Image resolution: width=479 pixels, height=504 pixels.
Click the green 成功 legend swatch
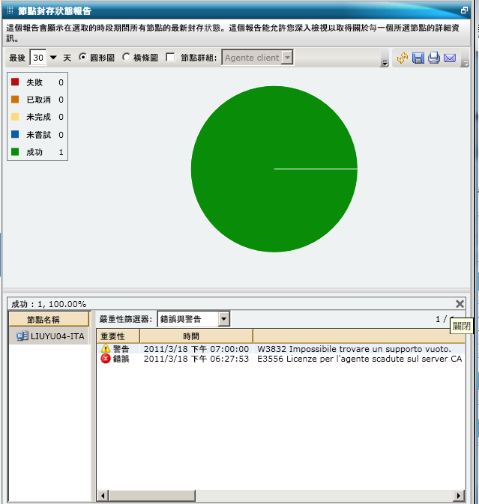coord(15,152)
